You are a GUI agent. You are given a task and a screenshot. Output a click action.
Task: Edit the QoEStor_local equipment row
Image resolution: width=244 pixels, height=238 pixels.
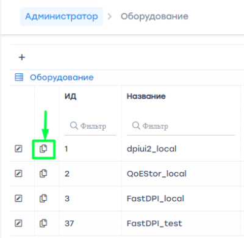tap(18, 173)
